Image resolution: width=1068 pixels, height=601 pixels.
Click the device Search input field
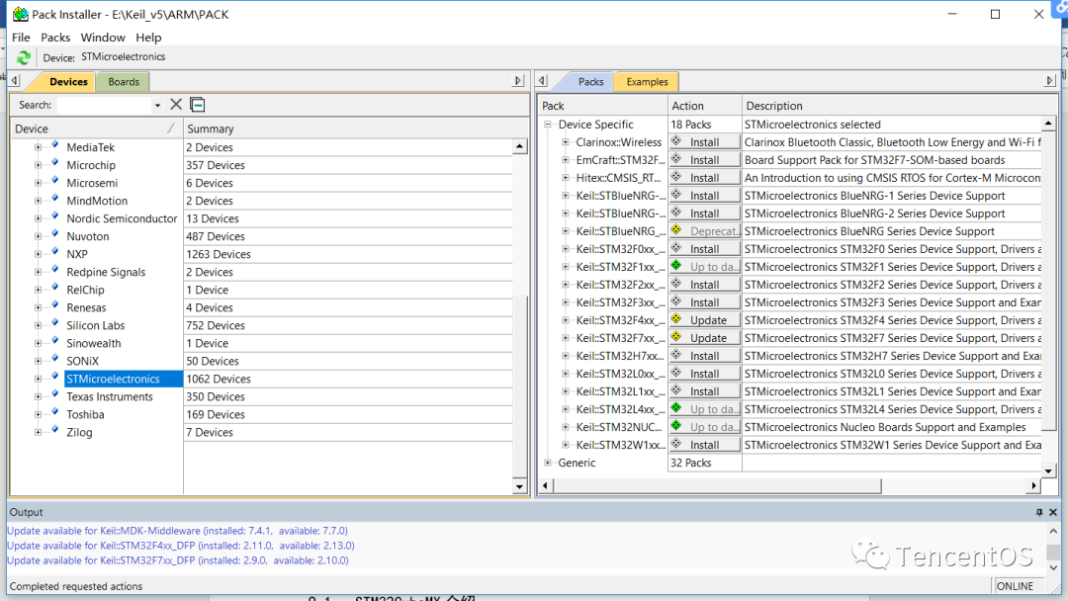pyautogui.click(x=103, y=105)
